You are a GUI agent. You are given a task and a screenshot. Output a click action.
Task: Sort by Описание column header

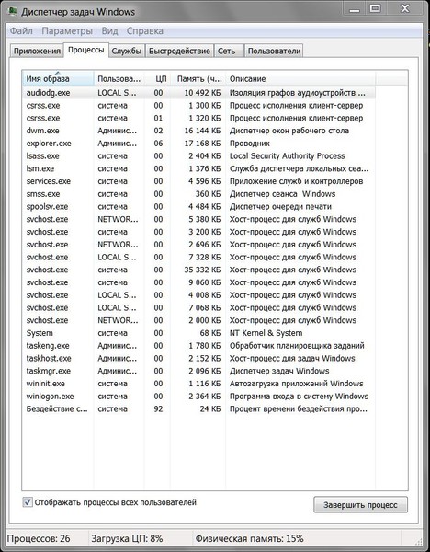coord(300,78)
